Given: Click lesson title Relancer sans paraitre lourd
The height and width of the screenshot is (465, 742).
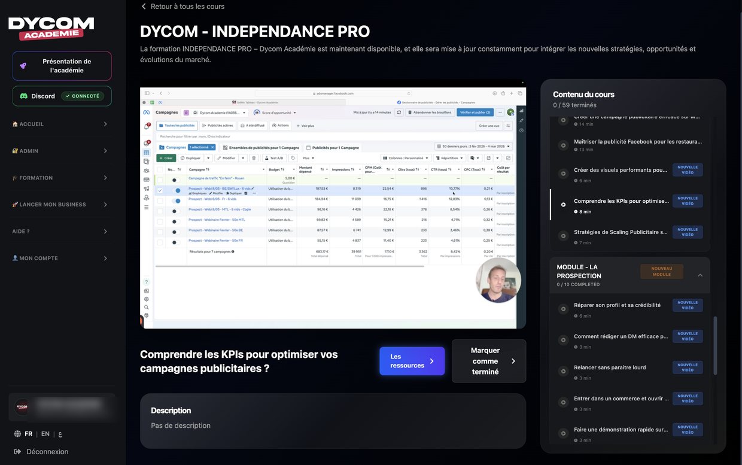Looking at the screenshot, I should pos(610,367).
